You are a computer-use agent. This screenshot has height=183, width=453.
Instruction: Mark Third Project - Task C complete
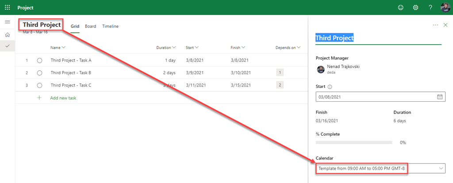tap(39, 85)
